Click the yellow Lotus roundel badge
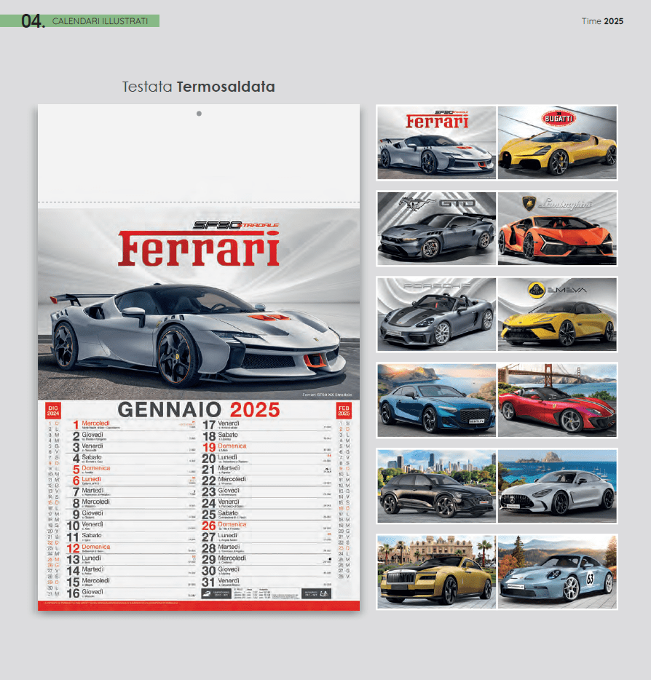Screen dimensions: 651x680 (536, 290)
